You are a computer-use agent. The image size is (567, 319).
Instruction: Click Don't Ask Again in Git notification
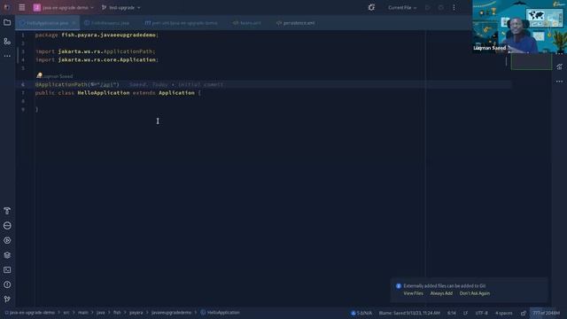tap(475, 293)
